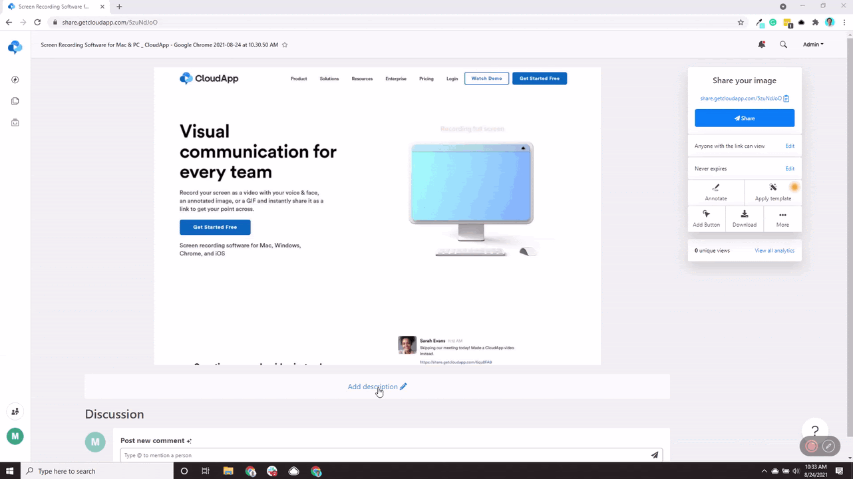This screenshot has width=853, height=479.
Task: Click Add description link
Action: click(377, 387)
